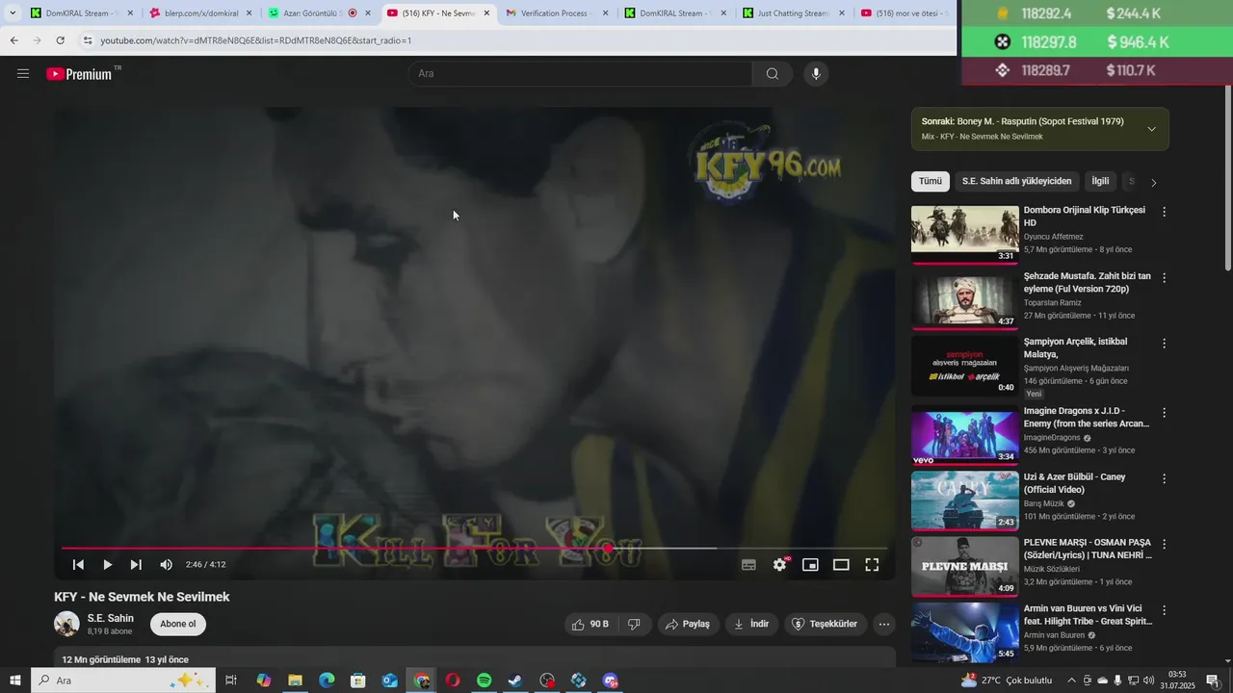Switch to the Azar Görüntülü tab

(x=319, y=13)
